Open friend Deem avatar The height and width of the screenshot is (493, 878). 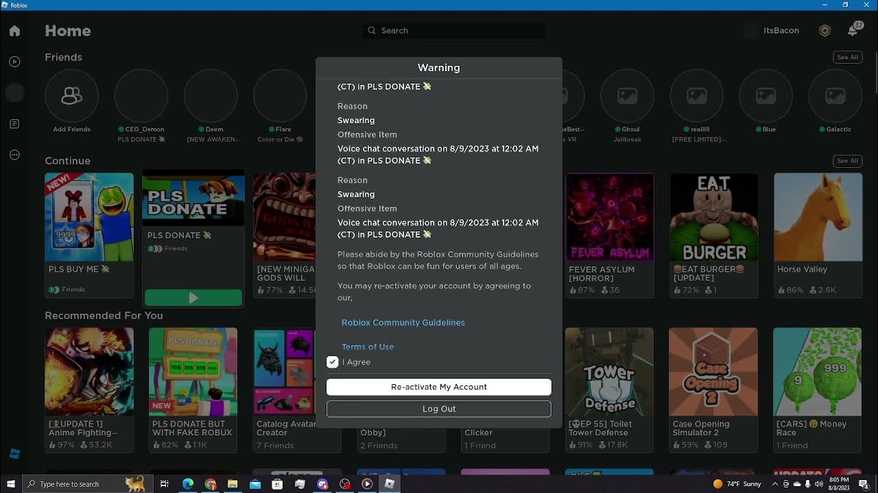click(211, 96)
